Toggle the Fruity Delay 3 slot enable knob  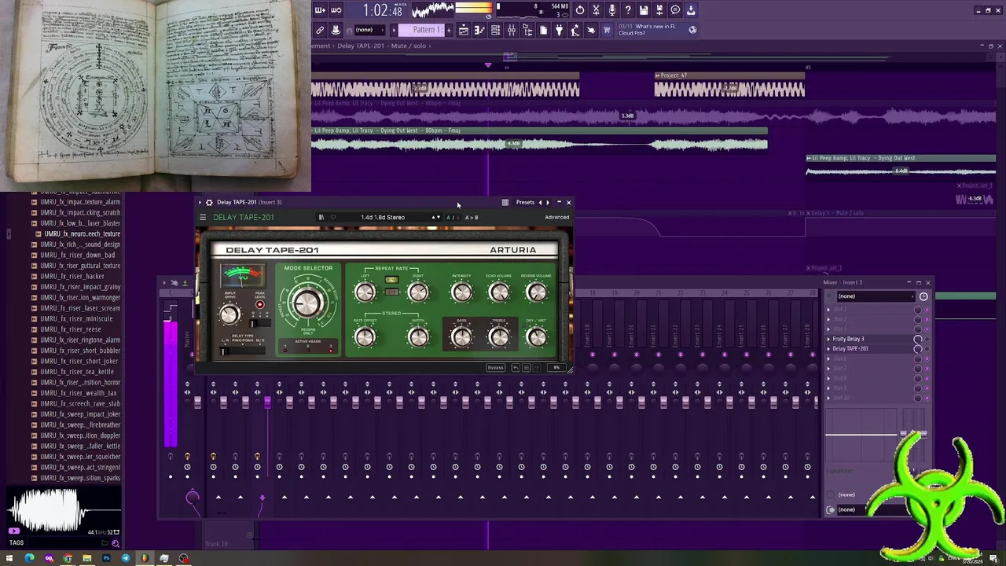(x=917, y=339)
